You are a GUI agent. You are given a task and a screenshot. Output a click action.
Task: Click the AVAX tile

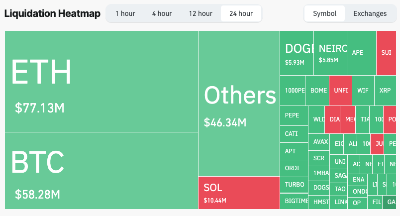(x=319, y=142)
